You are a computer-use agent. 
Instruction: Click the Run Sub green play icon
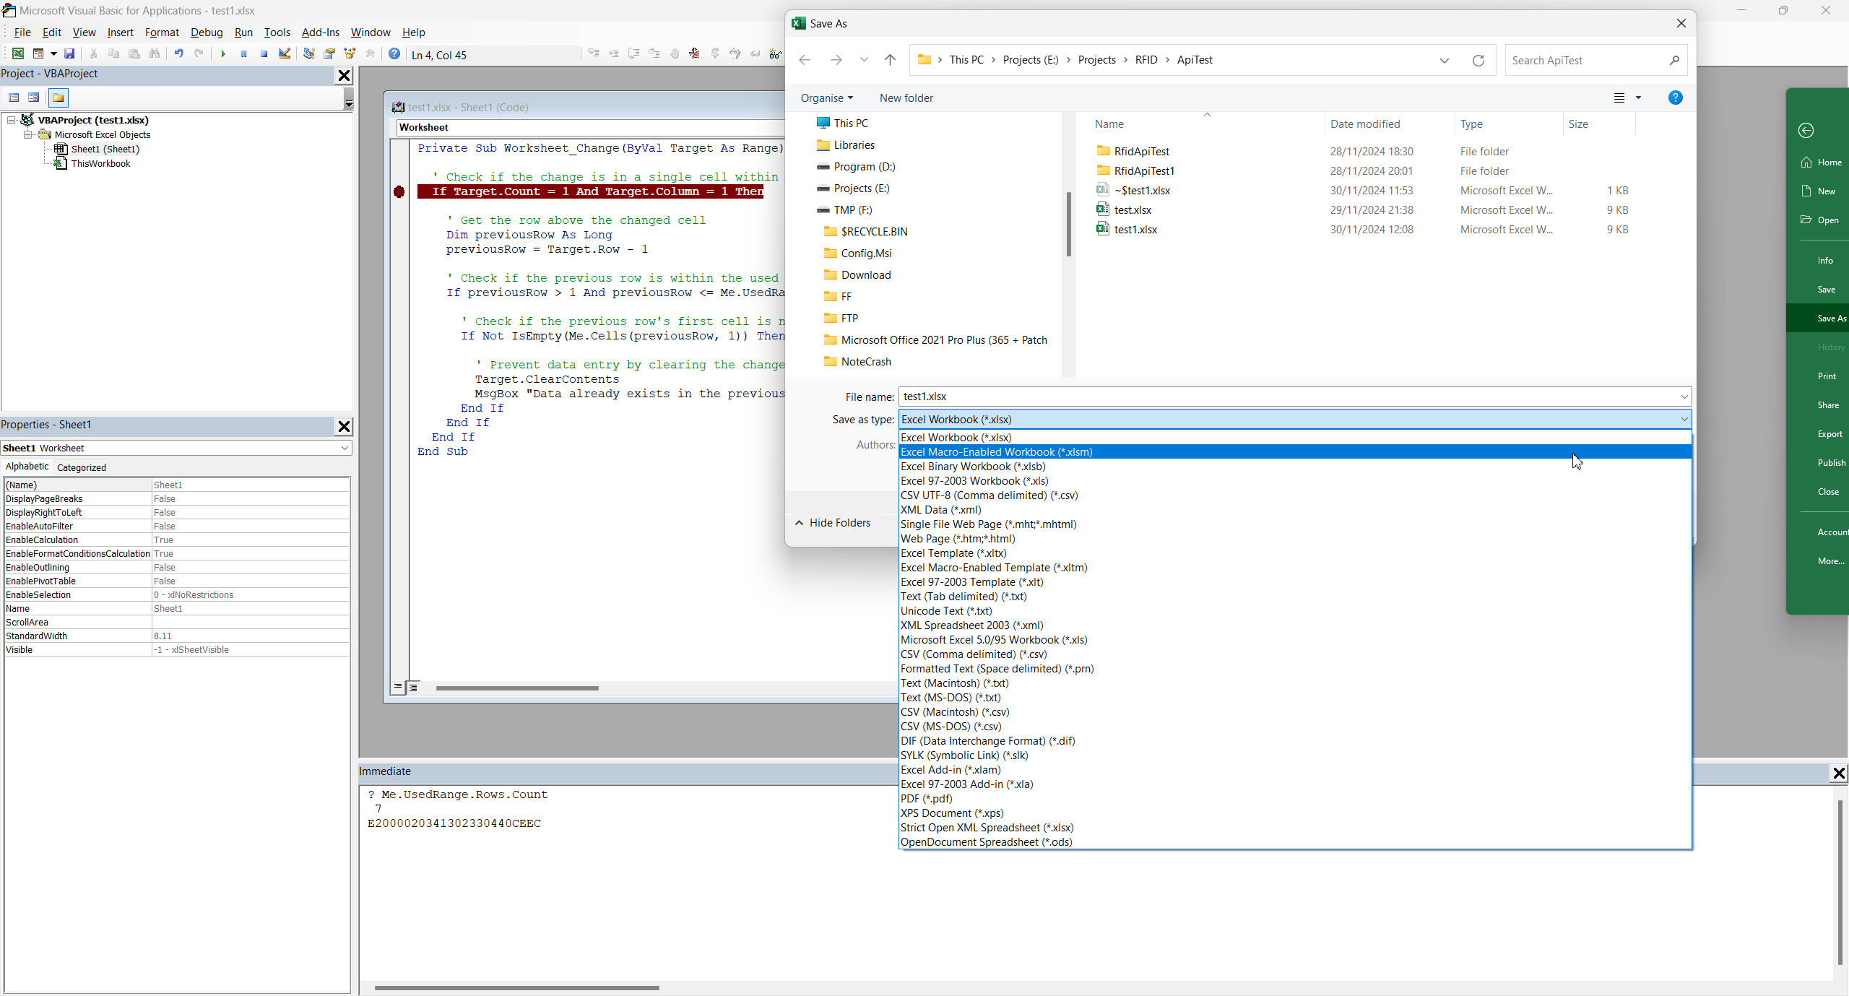pos(223,54)
